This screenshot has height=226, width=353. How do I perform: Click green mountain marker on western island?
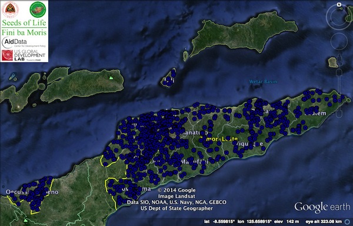[x=111, y=78]
